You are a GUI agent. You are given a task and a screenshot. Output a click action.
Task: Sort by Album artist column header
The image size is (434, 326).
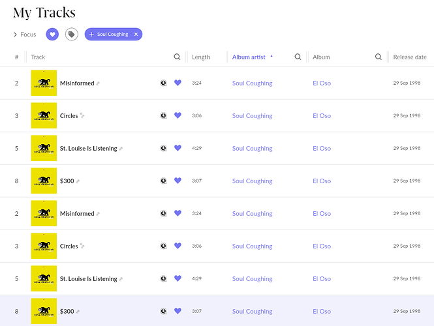pyautogui.click(x=249, y=57)
